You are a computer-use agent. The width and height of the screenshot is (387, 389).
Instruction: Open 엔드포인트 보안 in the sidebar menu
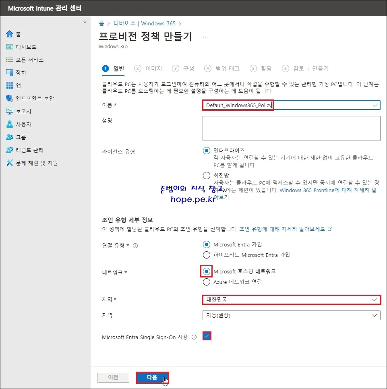35,99
